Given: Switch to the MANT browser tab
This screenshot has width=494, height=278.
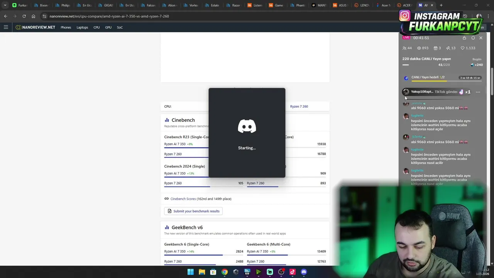Looking at the screenshot, I should pyautogui.click(x=319, y=5).
